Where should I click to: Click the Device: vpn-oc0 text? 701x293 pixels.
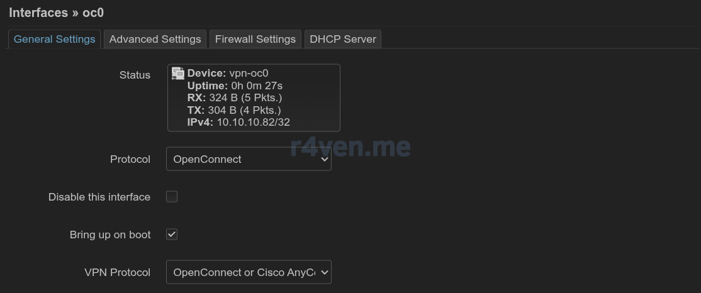[x=228, y=73]
